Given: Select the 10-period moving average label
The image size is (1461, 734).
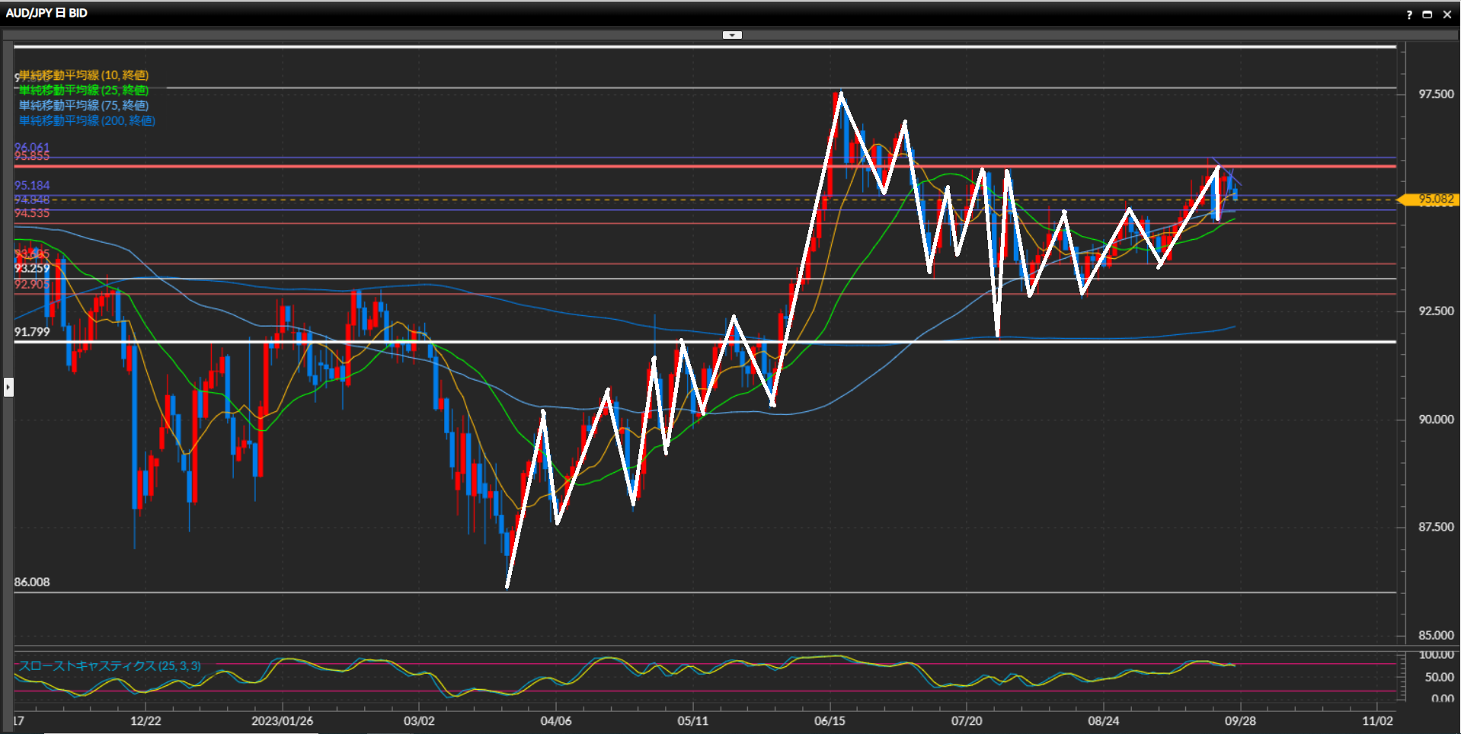Looking at the screenshot, I should [84, 75].
